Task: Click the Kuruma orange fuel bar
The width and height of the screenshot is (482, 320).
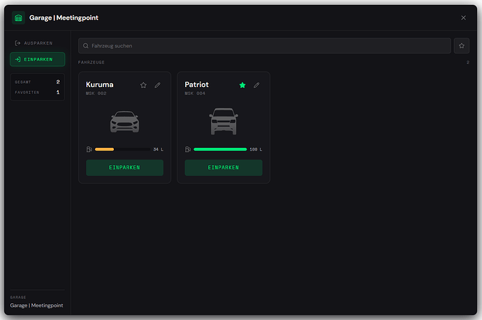Action: (x=105, y=149)
